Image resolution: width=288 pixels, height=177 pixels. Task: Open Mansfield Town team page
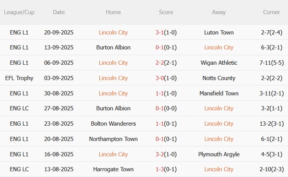219,94
